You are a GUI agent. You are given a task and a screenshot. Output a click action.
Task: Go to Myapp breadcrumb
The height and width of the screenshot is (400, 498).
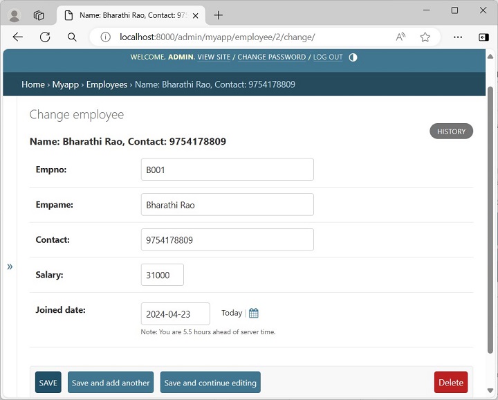[66, 84]
